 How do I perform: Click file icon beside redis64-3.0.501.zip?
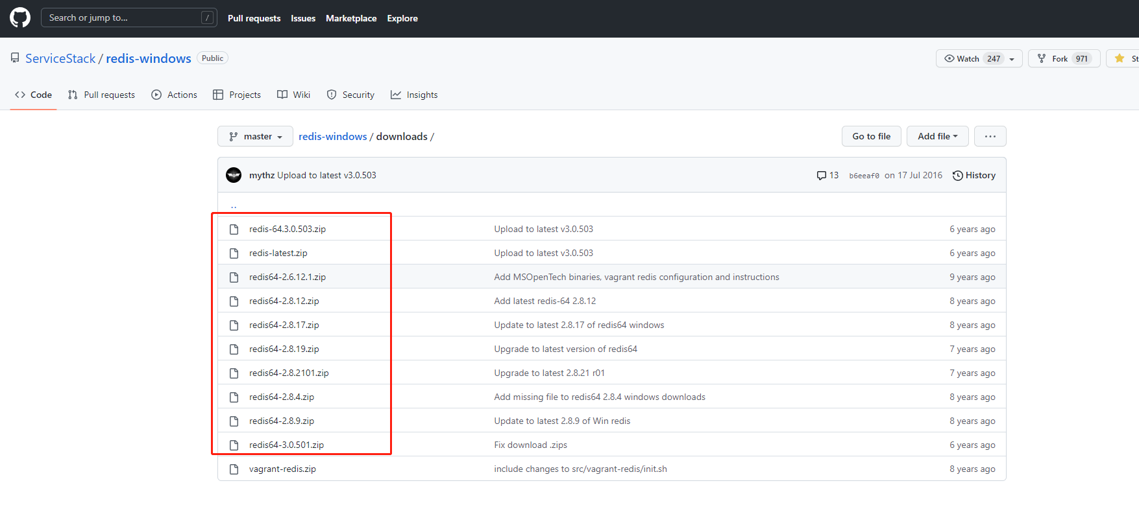234,445
